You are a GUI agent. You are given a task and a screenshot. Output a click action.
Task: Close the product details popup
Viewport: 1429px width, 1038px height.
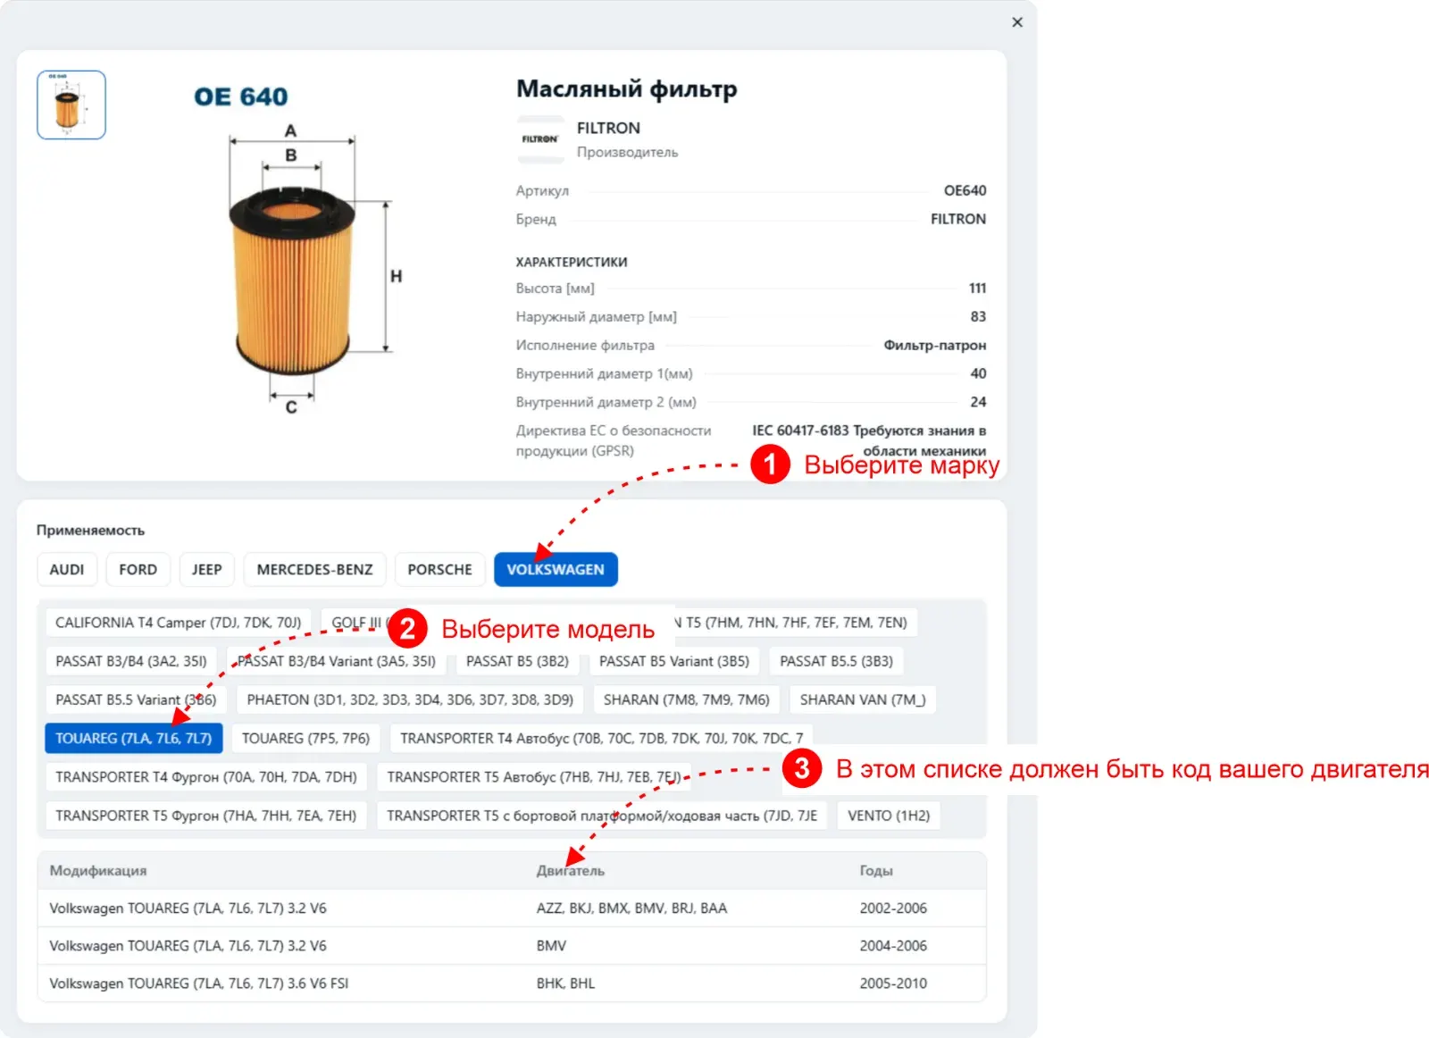click(1017, 22)
